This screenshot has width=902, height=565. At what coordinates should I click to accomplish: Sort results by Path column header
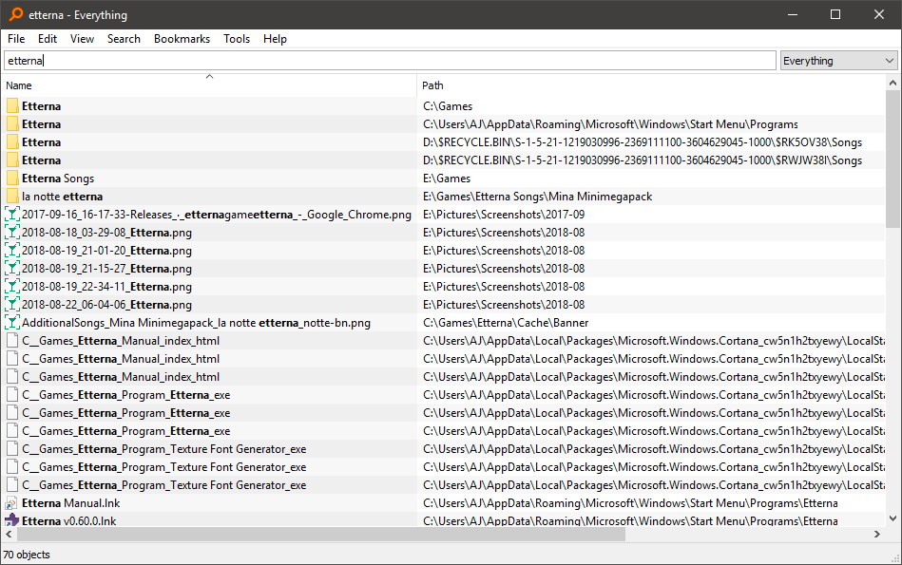click(650, 85)
